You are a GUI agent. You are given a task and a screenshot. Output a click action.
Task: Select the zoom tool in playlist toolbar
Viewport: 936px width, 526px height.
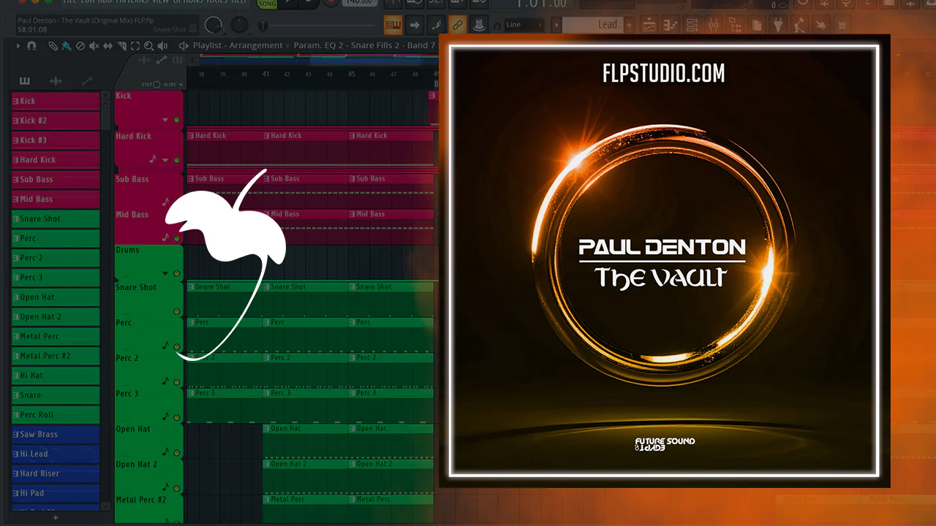(148, 45)
